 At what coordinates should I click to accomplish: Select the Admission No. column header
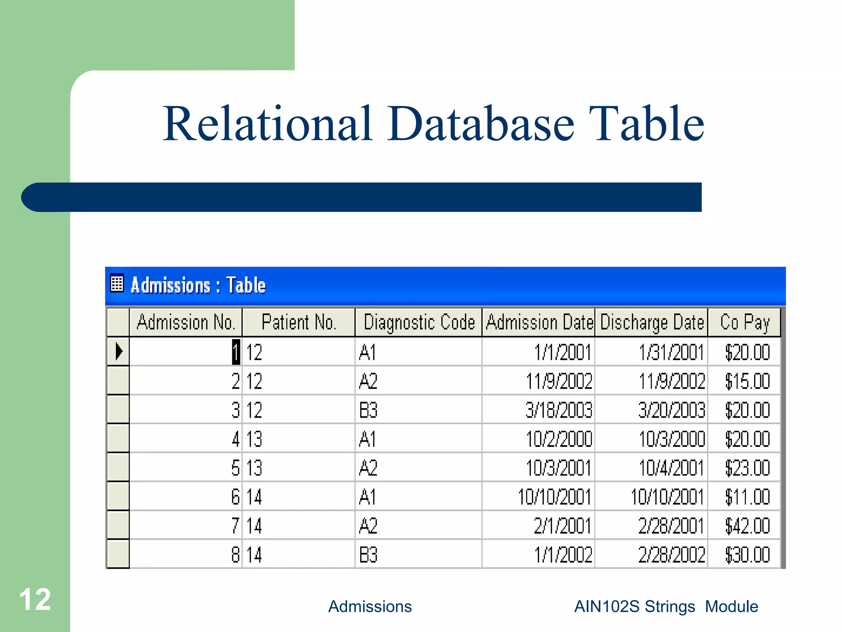186,322
